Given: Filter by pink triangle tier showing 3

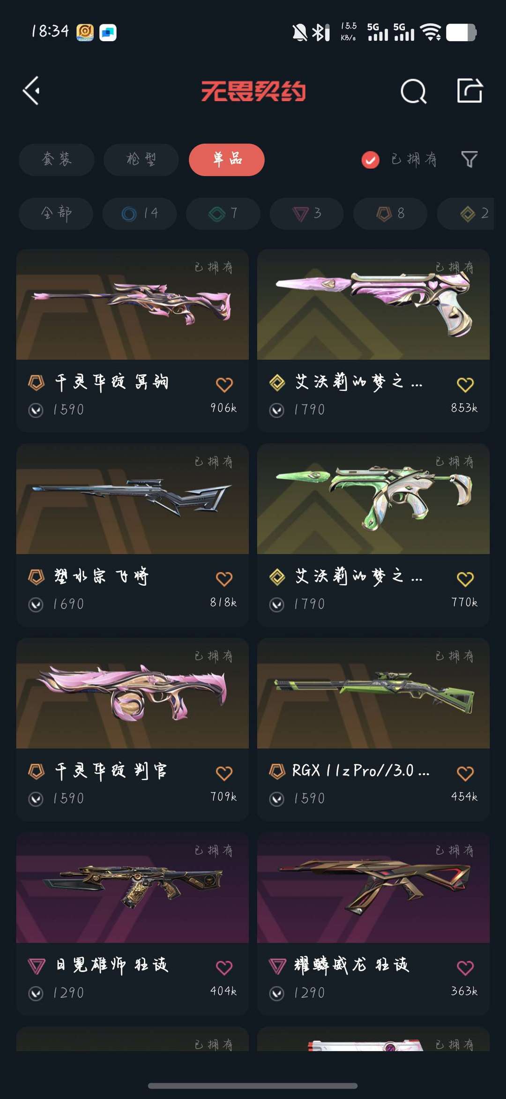Looking at the screenshot, I should (307, 214).
